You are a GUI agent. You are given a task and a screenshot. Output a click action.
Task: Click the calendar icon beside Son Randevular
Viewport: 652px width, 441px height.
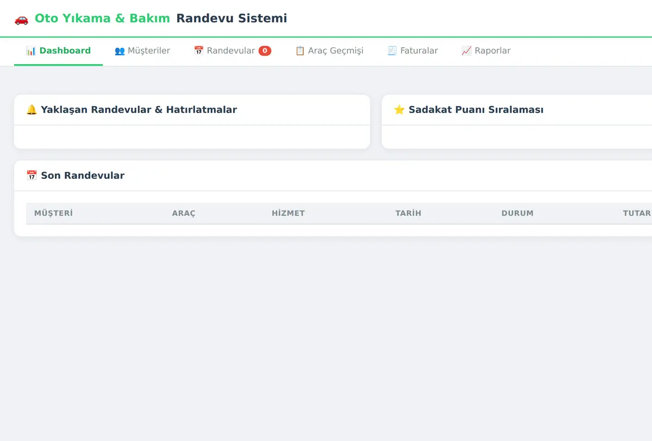32,176
